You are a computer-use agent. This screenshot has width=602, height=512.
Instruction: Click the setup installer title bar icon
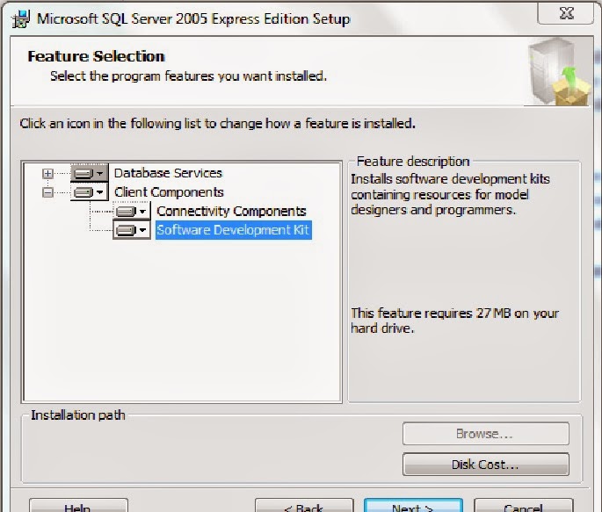coord(21,18)
